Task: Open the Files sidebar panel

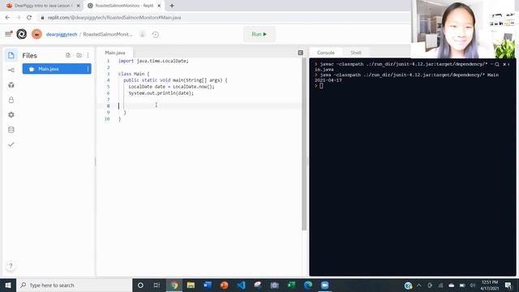Action: [x=11, y=55]
